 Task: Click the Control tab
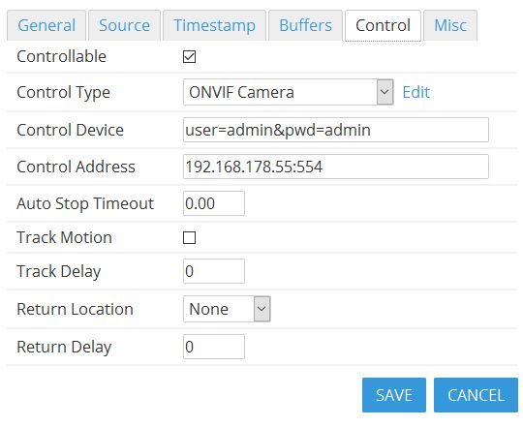point(383,25)
